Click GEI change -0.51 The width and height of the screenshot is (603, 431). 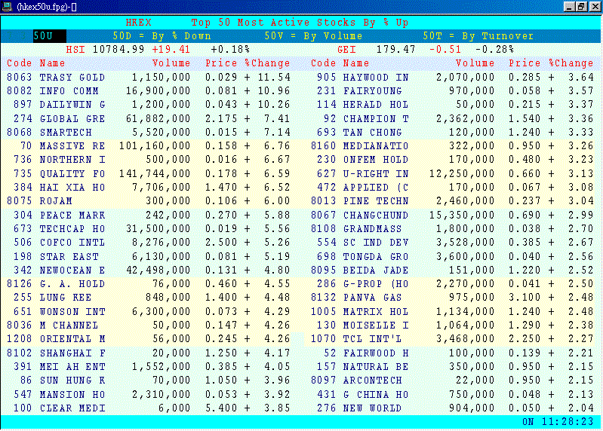point(445,50)
